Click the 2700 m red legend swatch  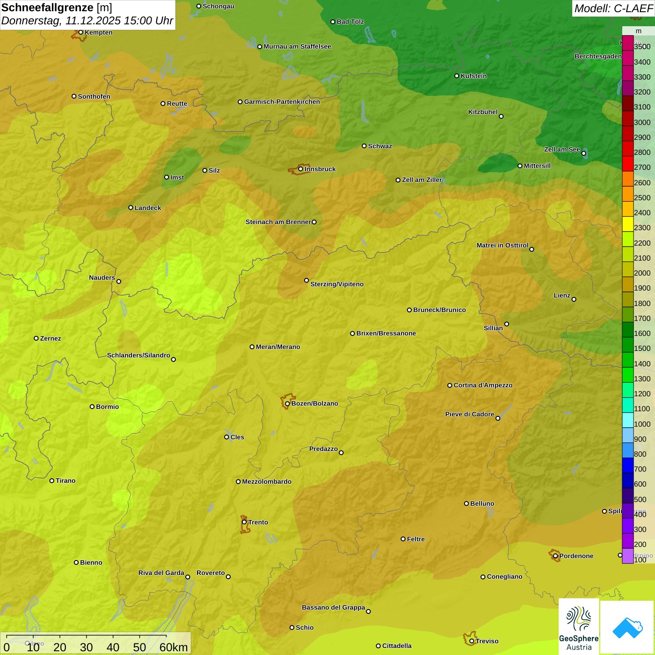click(628, 164)
